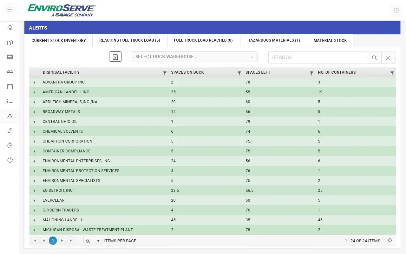Image resolution: width=406 pixels, height=254 pixels.
Task: Go to page 1 of results
Action: point(53,241)
